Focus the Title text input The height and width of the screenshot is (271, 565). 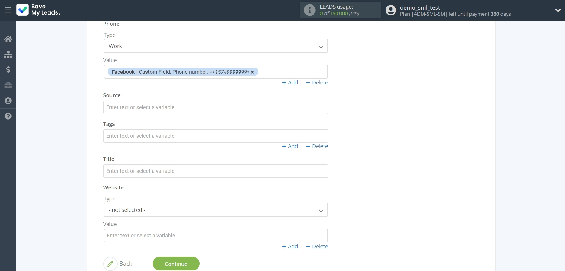point(215,171)
